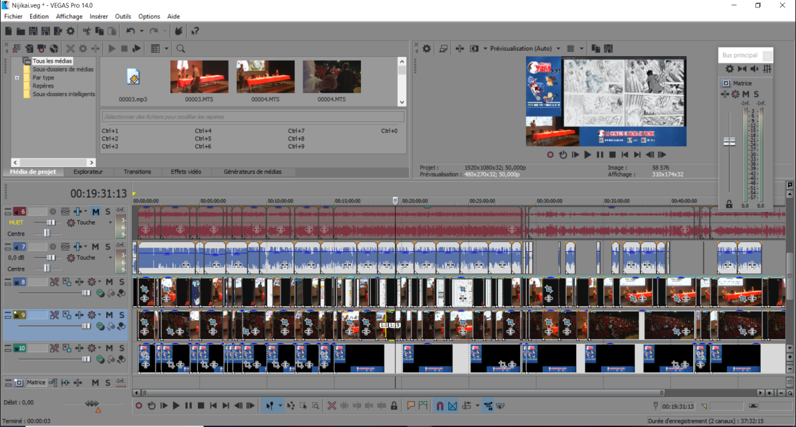Click Go to End in bottom transport bar

[x=226, y=406]
